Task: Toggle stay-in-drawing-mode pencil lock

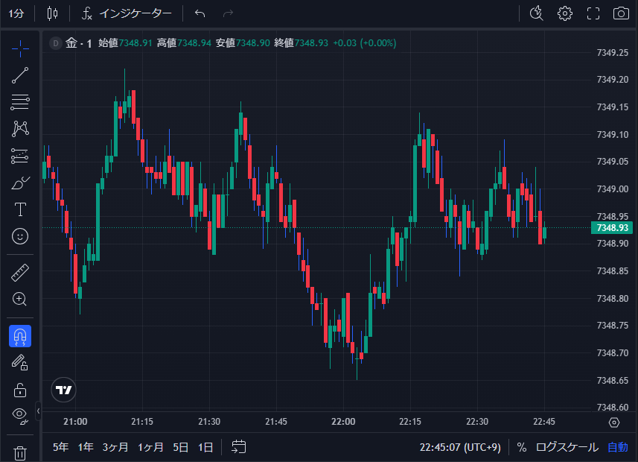Action: tap(20, 363)
